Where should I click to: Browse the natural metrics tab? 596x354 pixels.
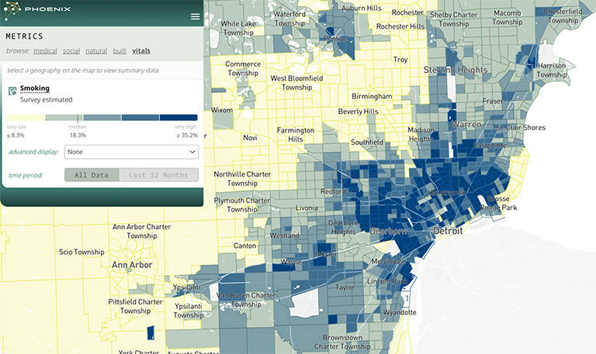(96, 51)
